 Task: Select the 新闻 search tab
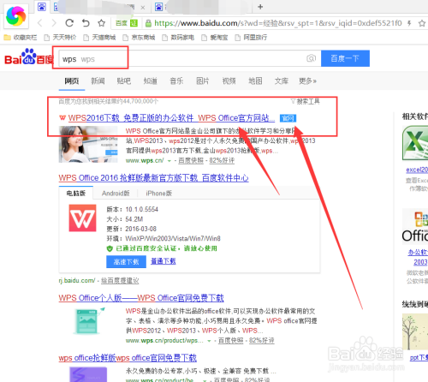(x=98, y=81)
